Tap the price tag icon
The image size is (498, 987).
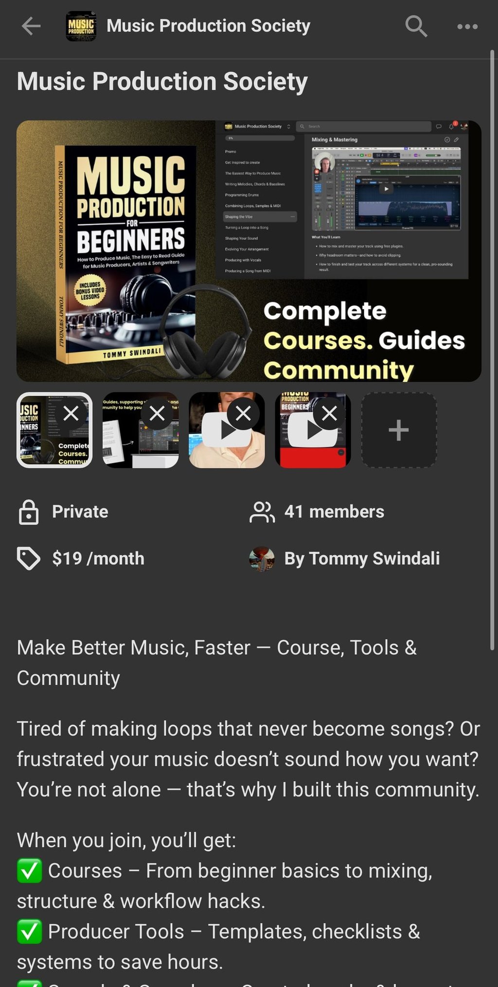click(x=29, y=559)
